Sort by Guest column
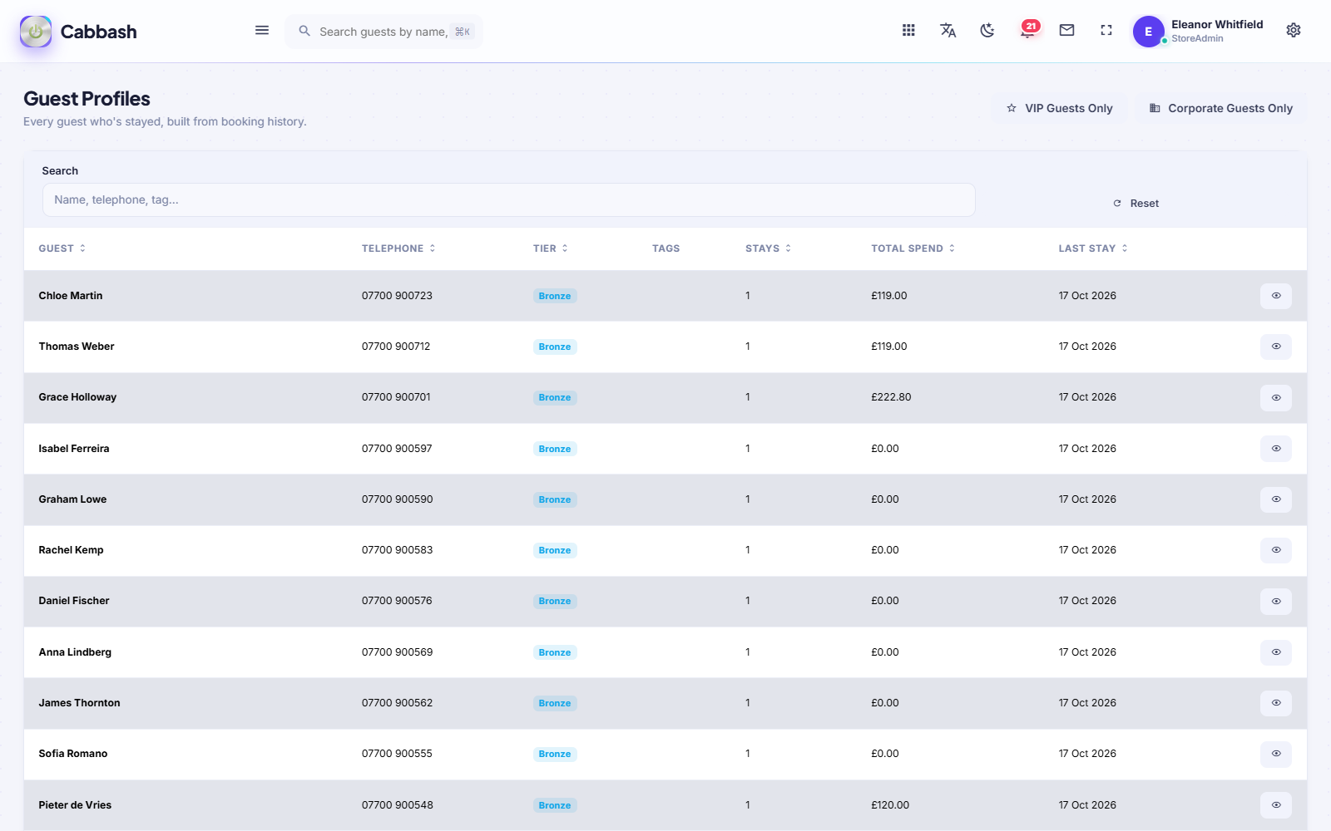The height and width of the screenshot is (831, 1331). (62, 248)
